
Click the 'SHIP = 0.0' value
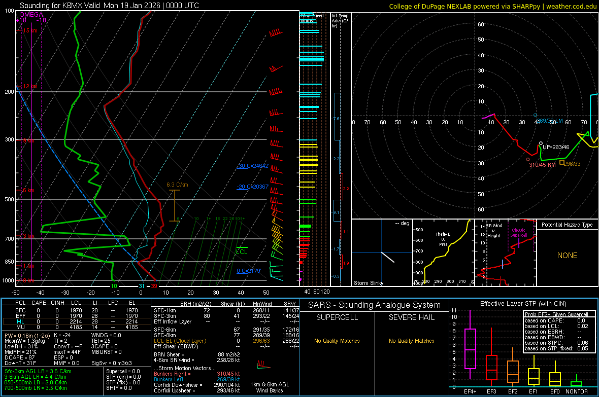[119, 388]
